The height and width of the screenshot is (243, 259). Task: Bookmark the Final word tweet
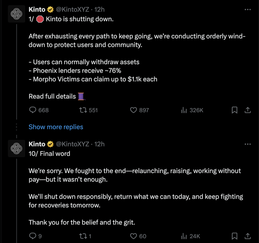234,236
